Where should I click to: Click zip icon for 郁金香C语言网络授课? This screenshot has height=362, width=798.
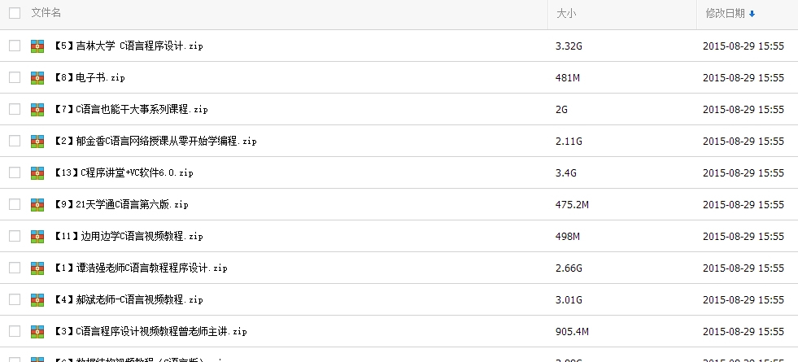[37, 142]
